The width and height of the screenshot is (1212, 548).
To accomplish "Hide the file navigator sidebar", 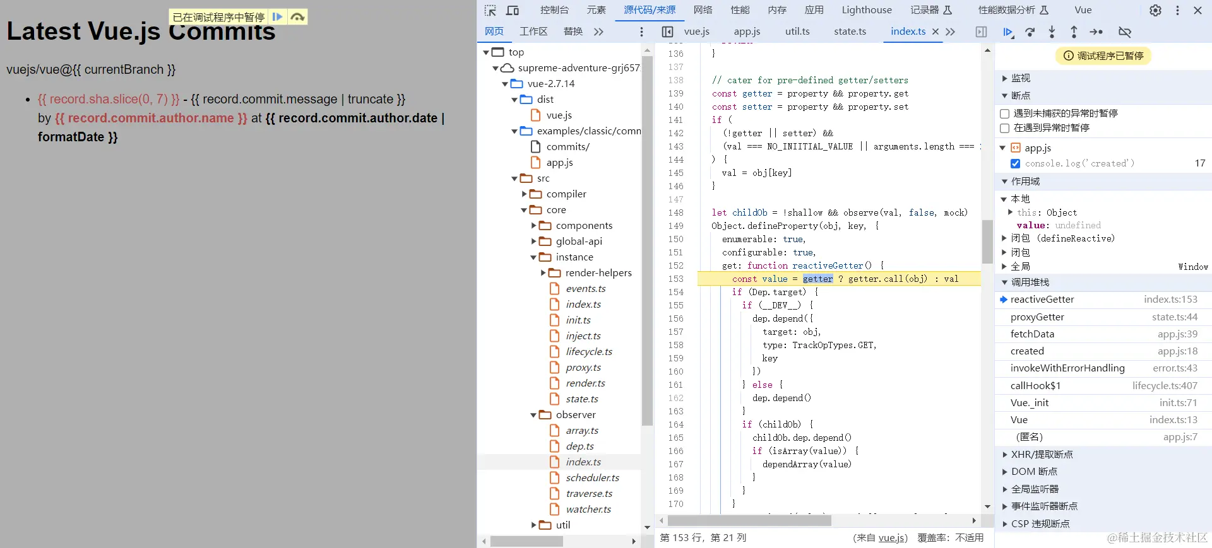I will (x=667, y=32).
